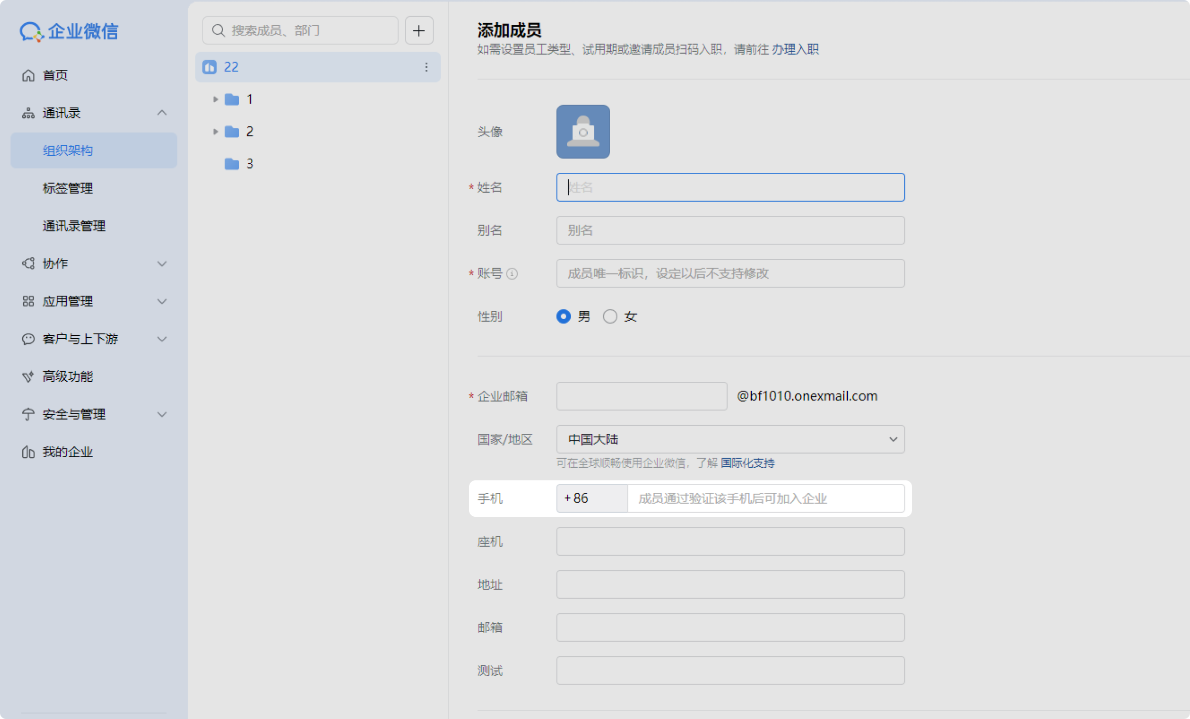Image resolution: width=1190 pixels, height=719 pixels.
Task: Expand department 1 tree arrow
Action: [x=215, y=99]
